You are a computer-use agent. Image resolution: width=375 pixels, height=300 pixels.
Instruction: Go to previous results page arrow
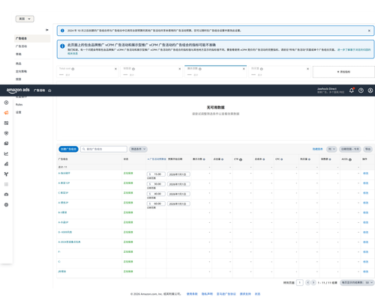(x=307, y=283)
